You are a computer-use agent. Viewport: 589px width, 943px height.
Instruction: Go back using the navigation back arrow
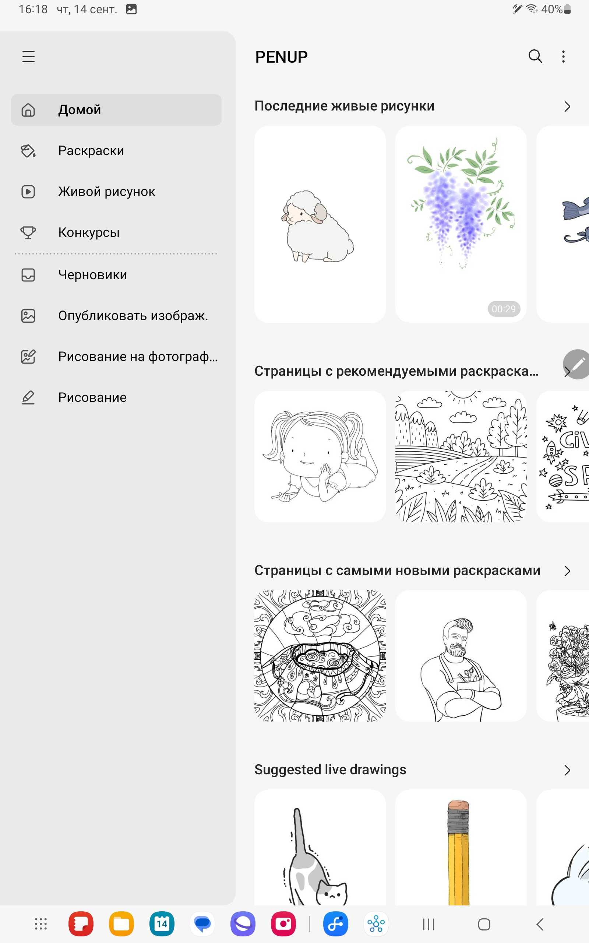[x=540, y=924]
